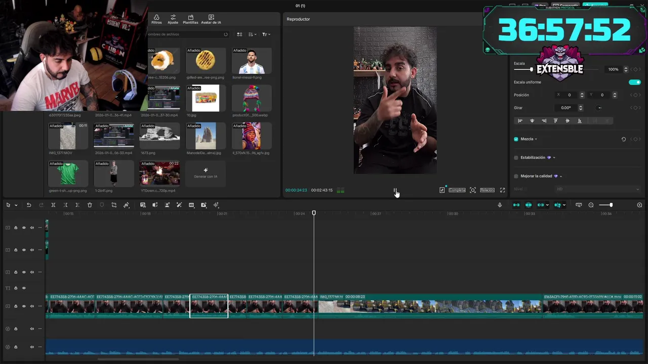The height and width of the screenshot is (364, 648).
Task: Hide the main video track eye icon
Action: coord(24,306)
